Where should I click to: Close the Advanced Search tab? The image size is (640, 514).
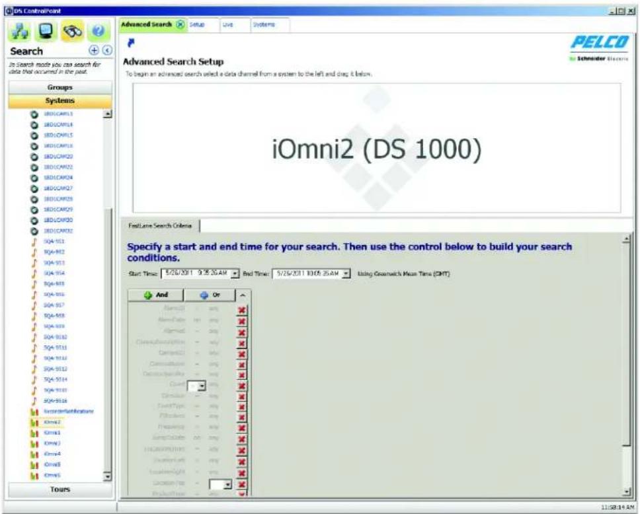point(180,24)
